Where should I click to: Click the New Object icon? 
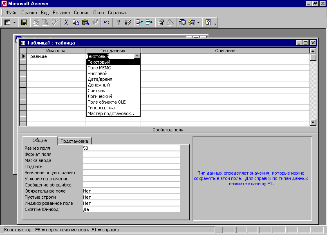click(x=192, y=22)
